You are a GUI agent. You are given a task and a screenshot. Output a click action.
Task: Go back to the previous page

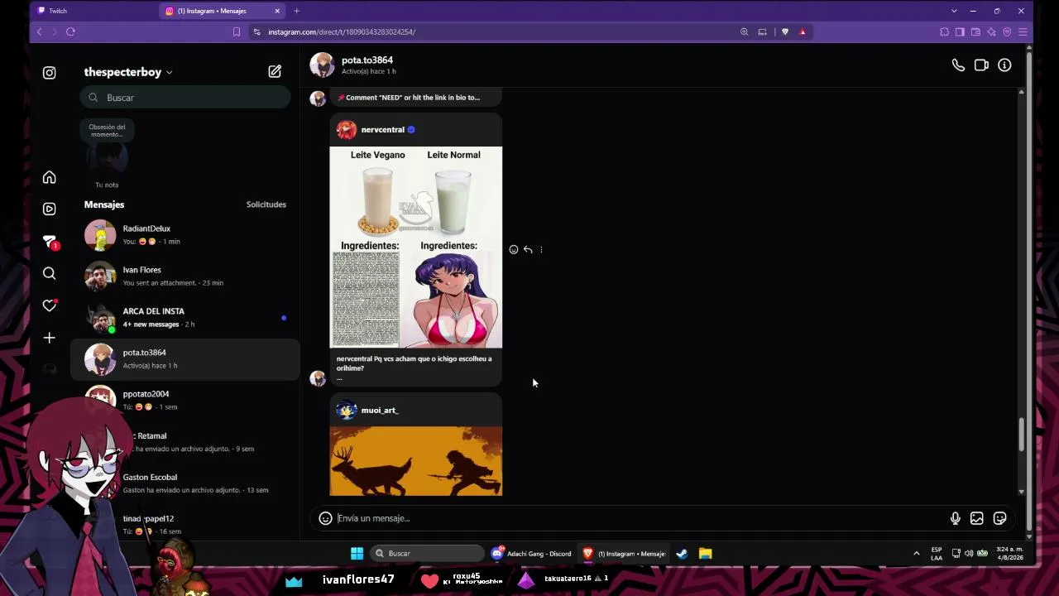39,31
